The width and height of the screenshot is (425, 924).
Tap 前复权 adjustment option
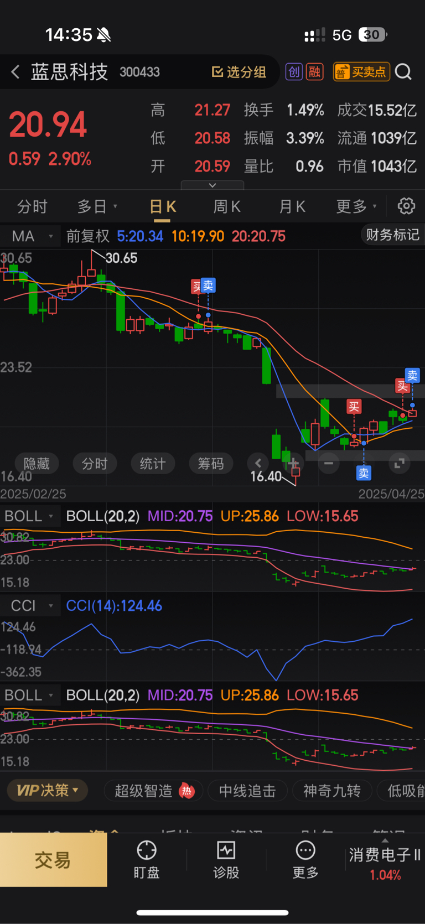(x=88, y=236)
